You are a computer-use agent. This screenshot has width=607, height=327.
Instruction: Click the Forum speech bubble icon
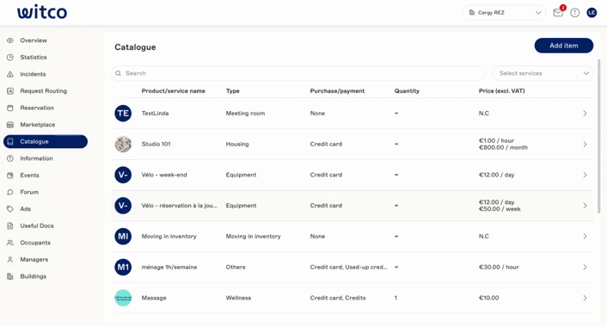pos(10,192)
